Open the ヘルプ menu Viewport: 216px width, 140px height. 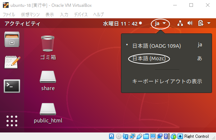(x=99, y=15)
